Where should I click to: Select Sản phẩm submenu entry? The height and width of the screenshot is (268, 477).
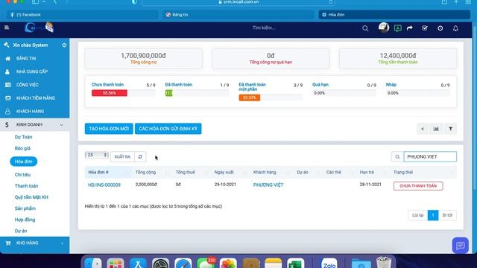pos(25,208)
